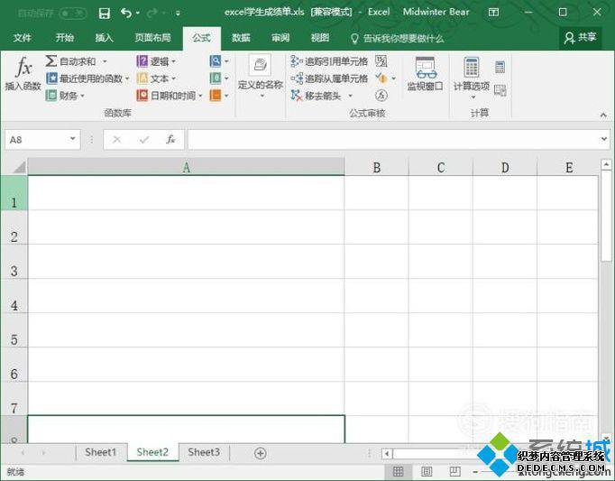Switch to Normal view in status bar

click(x=398, y=471)
